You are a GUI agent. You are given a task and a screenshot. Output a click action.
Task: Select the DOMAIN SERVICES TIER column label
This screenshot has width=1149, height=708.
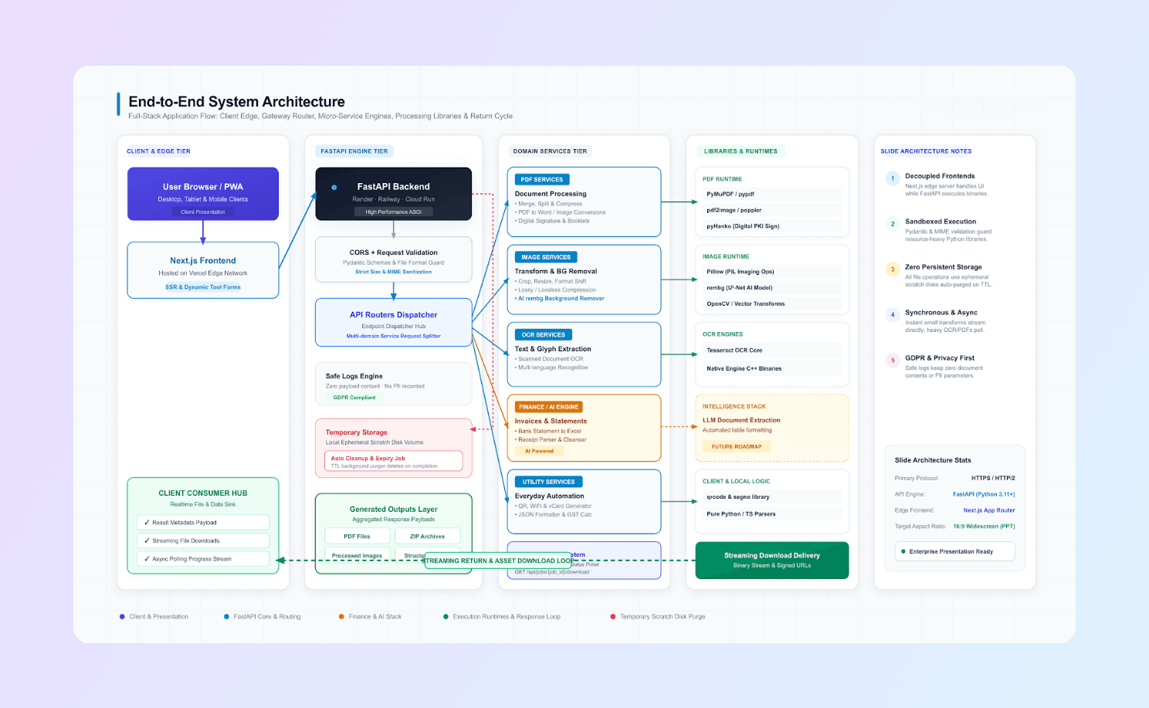(550, 151)
